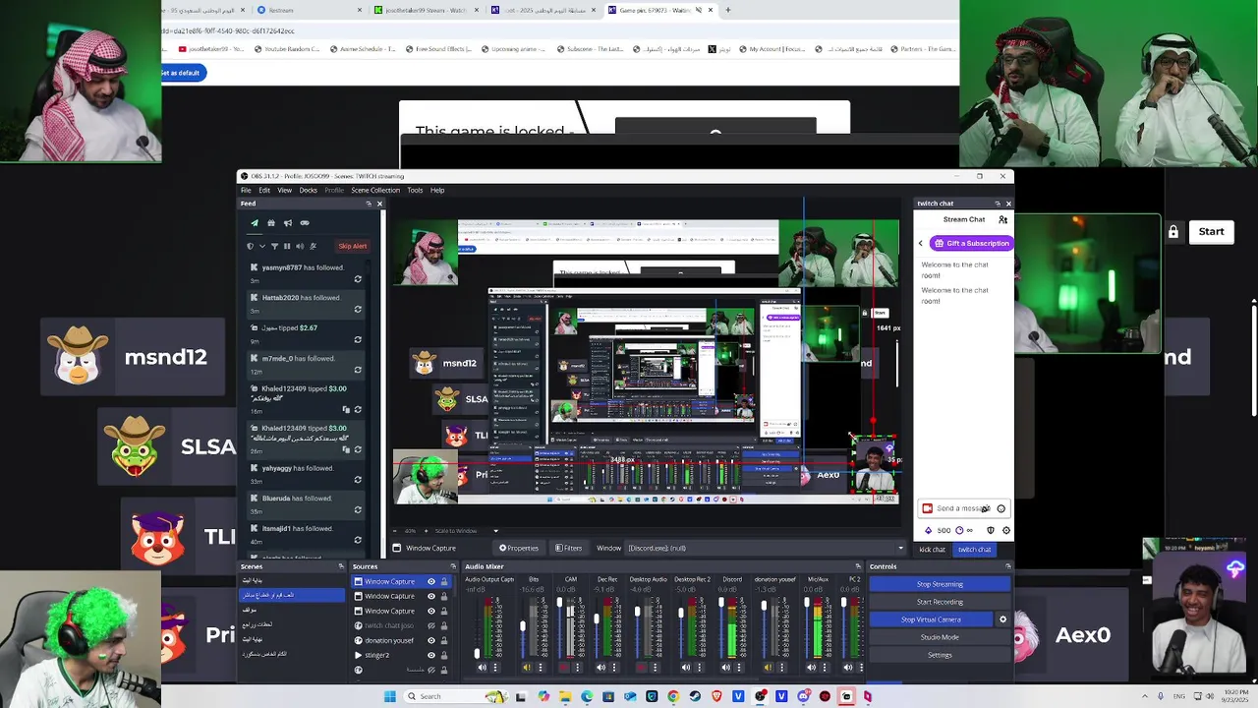This screenshot has width=1258, height=708.
Task: Open the OBS Help menu
Action: [437, 190]
